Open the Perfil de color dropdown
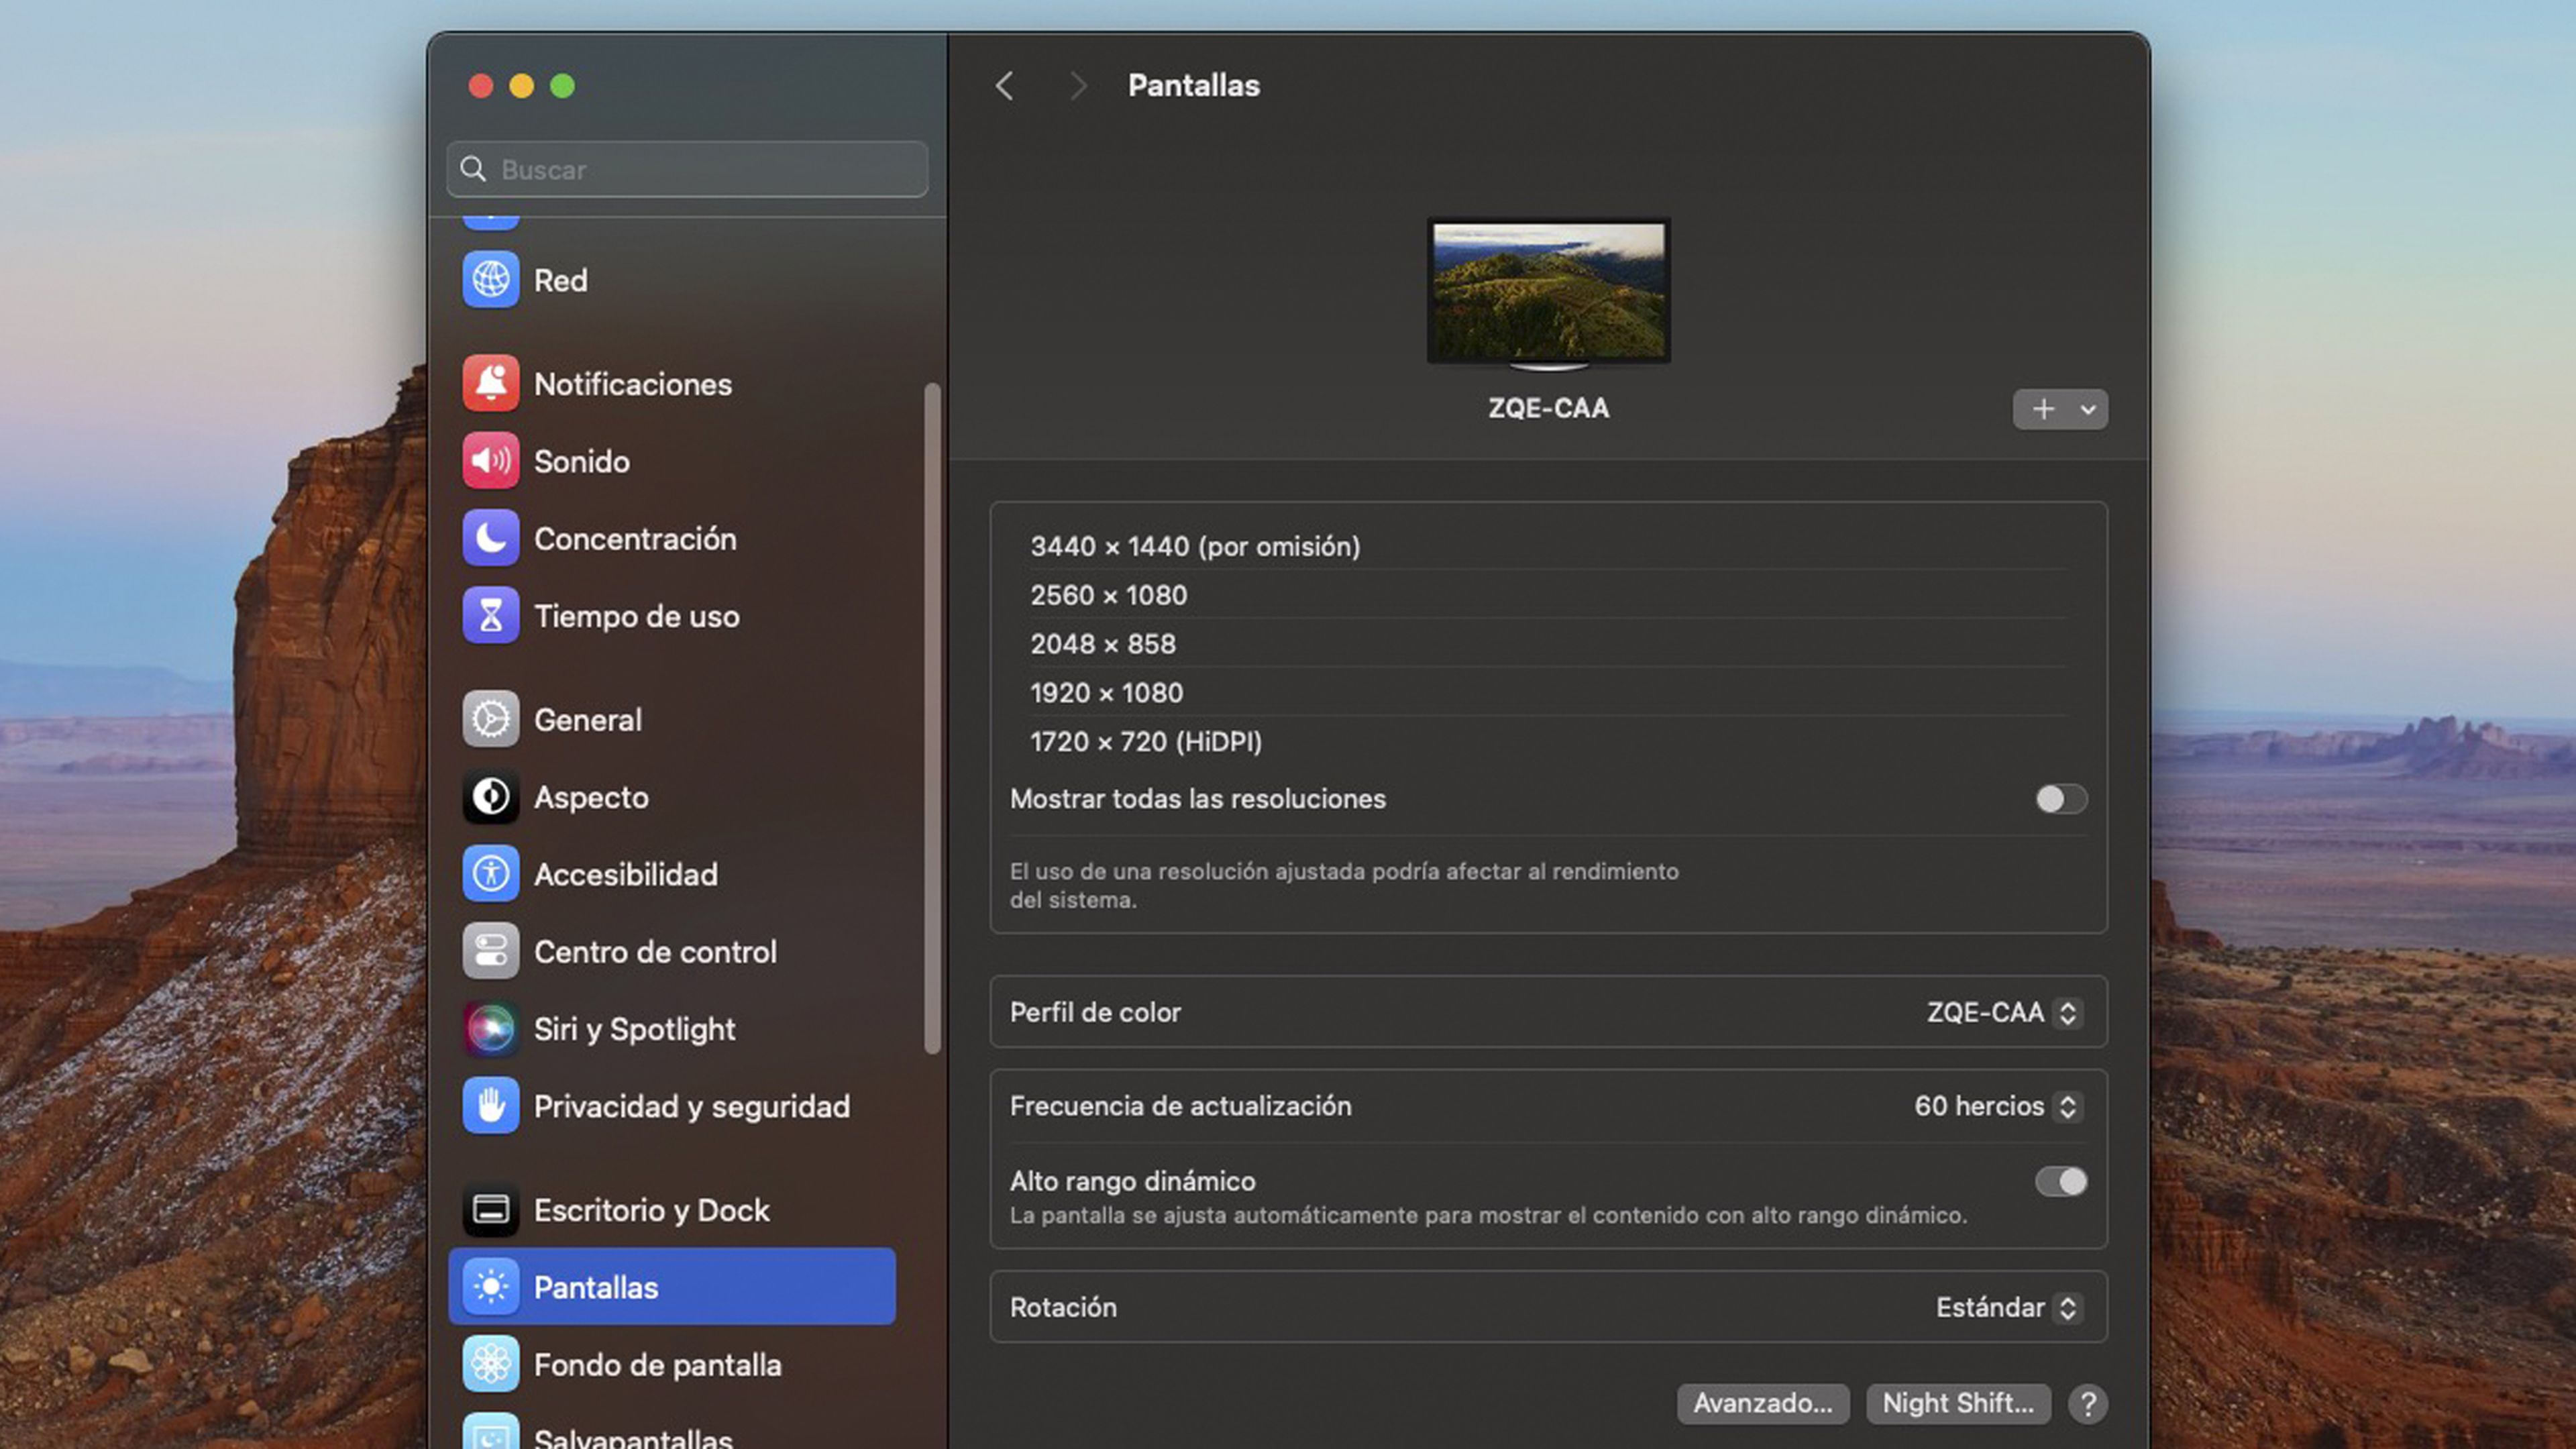Image resolution: width=2576 pixels, height=1449 pixels. (2004, 1013)
